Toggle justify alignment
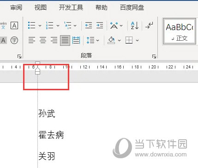Image resolution: width=198 pixels, height=168 pixels. 65,40
